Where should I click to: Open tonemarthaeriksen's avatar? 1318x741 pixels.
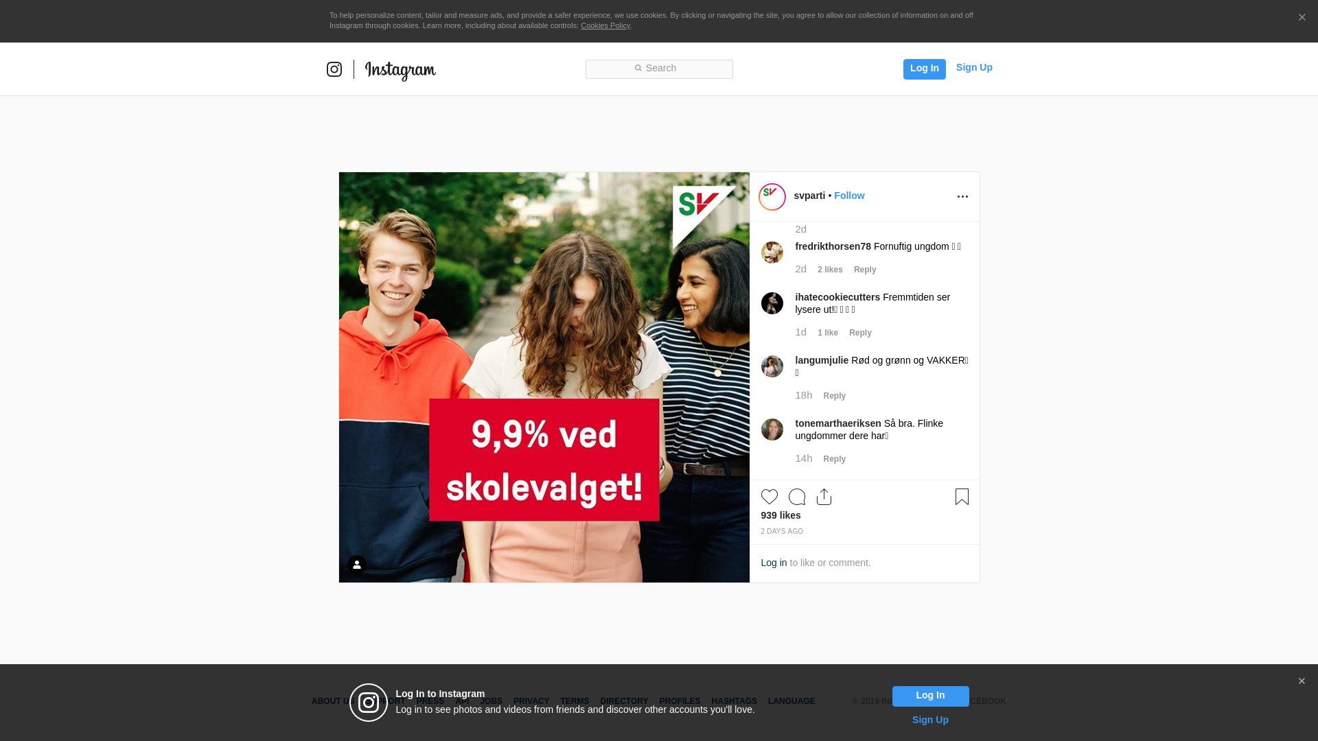click(x=772, y=430)
